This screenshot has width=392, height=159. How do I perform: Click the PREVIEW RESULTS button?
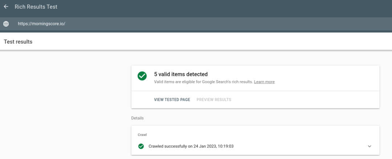[214, 100]
